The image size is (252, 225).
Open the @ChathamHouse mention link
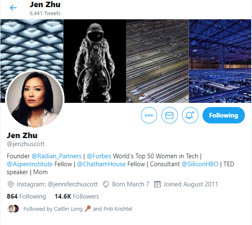click(101, 164)
